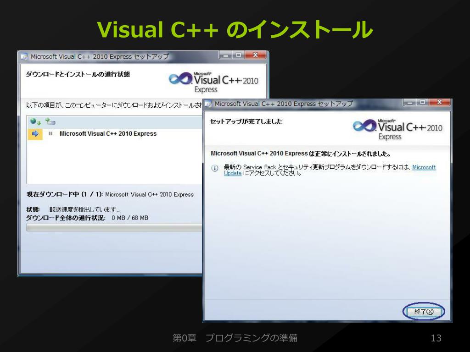Image resolution: width=470 pixels, height=352 pixels.
Task: Click slide page number 13
Action: (436, 338)
